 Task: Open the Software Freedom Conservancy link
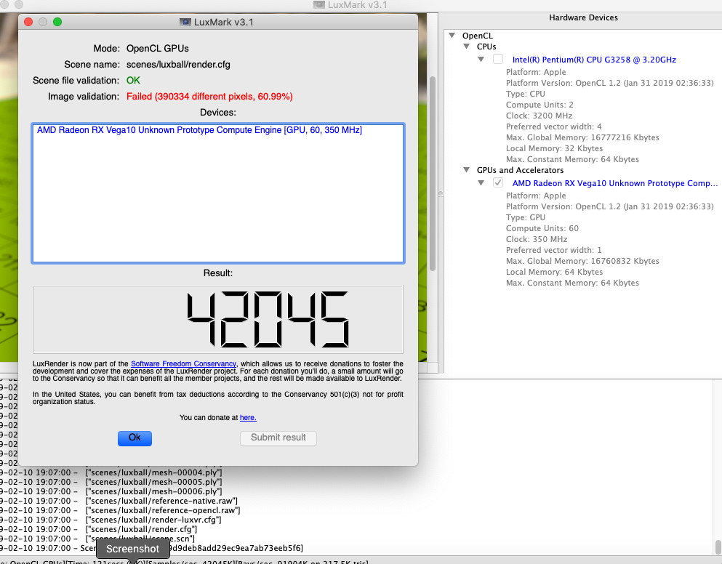pos(183,363)
